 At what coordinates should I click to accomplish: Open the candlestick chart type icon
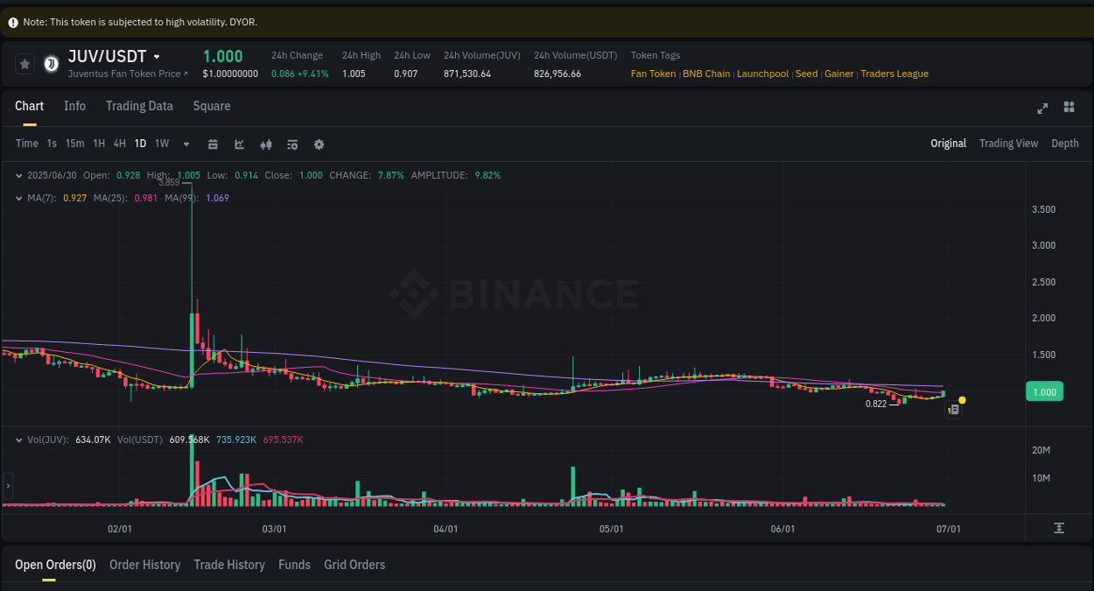(x=266, y=143)
